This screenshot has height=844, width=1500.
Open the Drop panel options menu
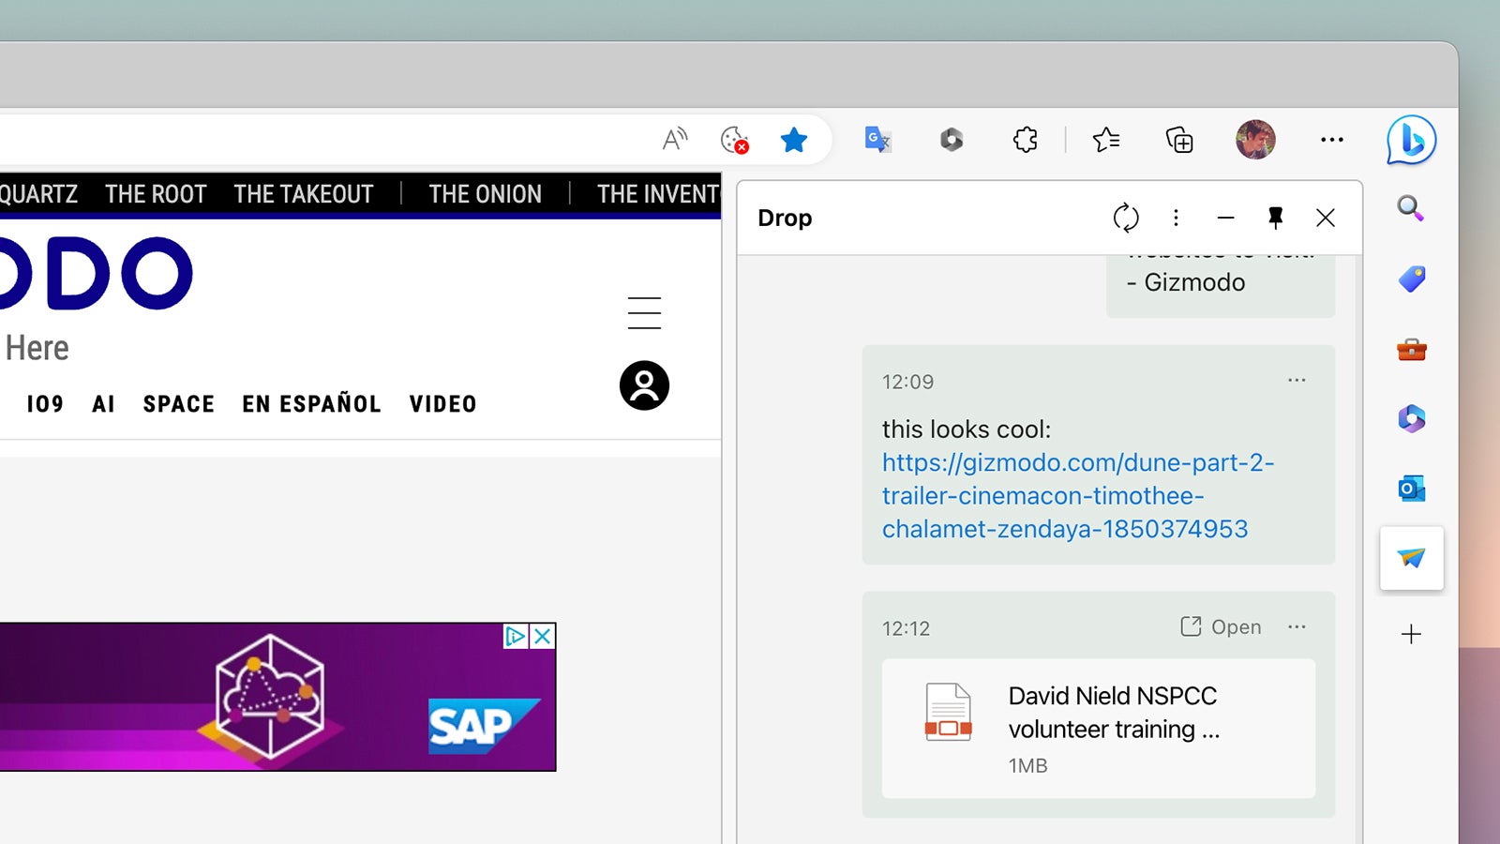(x=1176, y=218)
